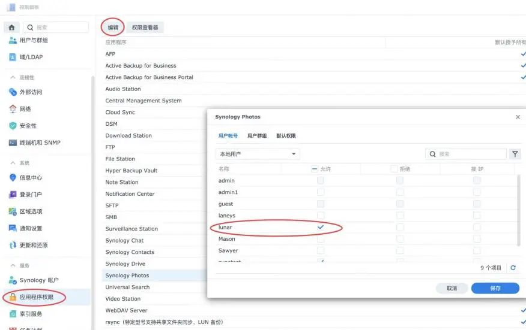Screen dimensions: 526x330
Task: Toggle the Allow column header checkbox
Action: click(x=315, y=169)
